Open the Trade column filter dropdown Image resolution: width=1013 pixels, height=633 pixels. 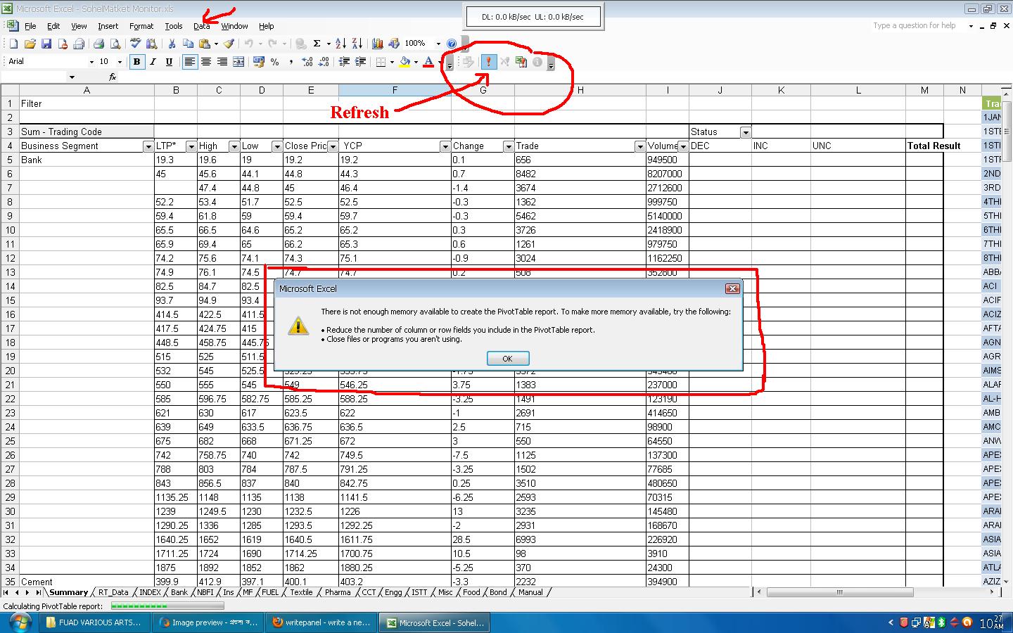639,146
